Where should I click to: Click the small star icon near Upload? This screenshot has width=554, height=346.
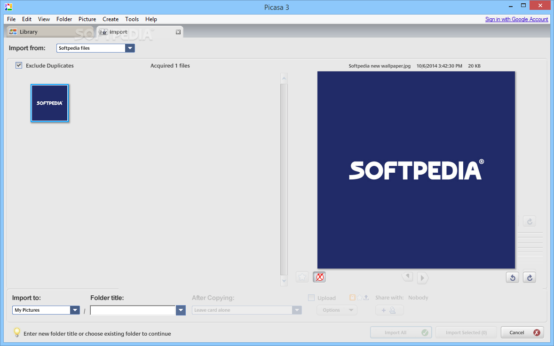pyautogui.click(x=359, y=297)
